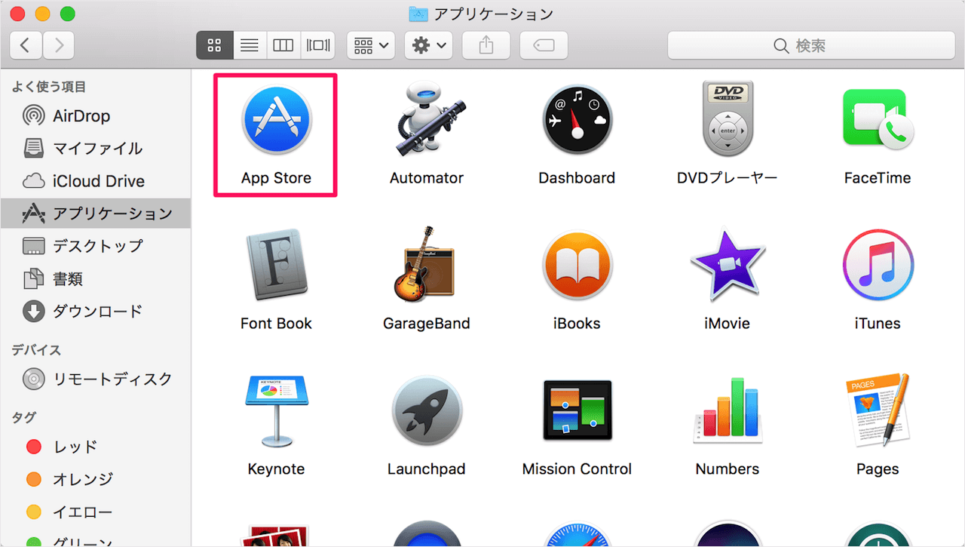Open ダウンロード in the sidebar
This screenshot has width=965, height=547.
(95, 311)
